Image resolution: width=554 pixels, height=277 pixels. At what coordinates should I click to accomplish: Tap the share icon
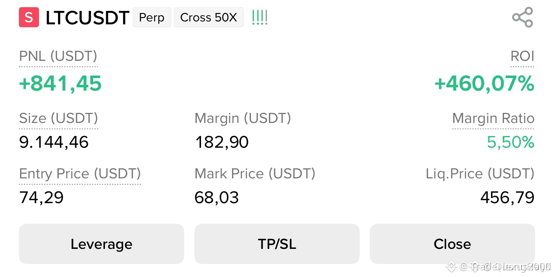(523, 18)
